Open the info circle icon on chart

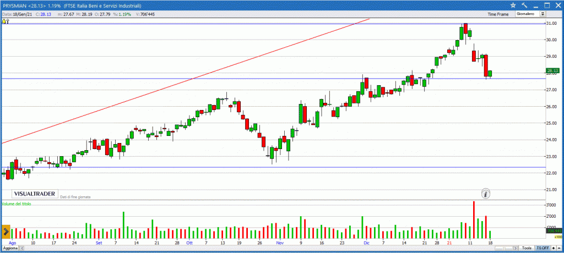(x=486, y=194)
